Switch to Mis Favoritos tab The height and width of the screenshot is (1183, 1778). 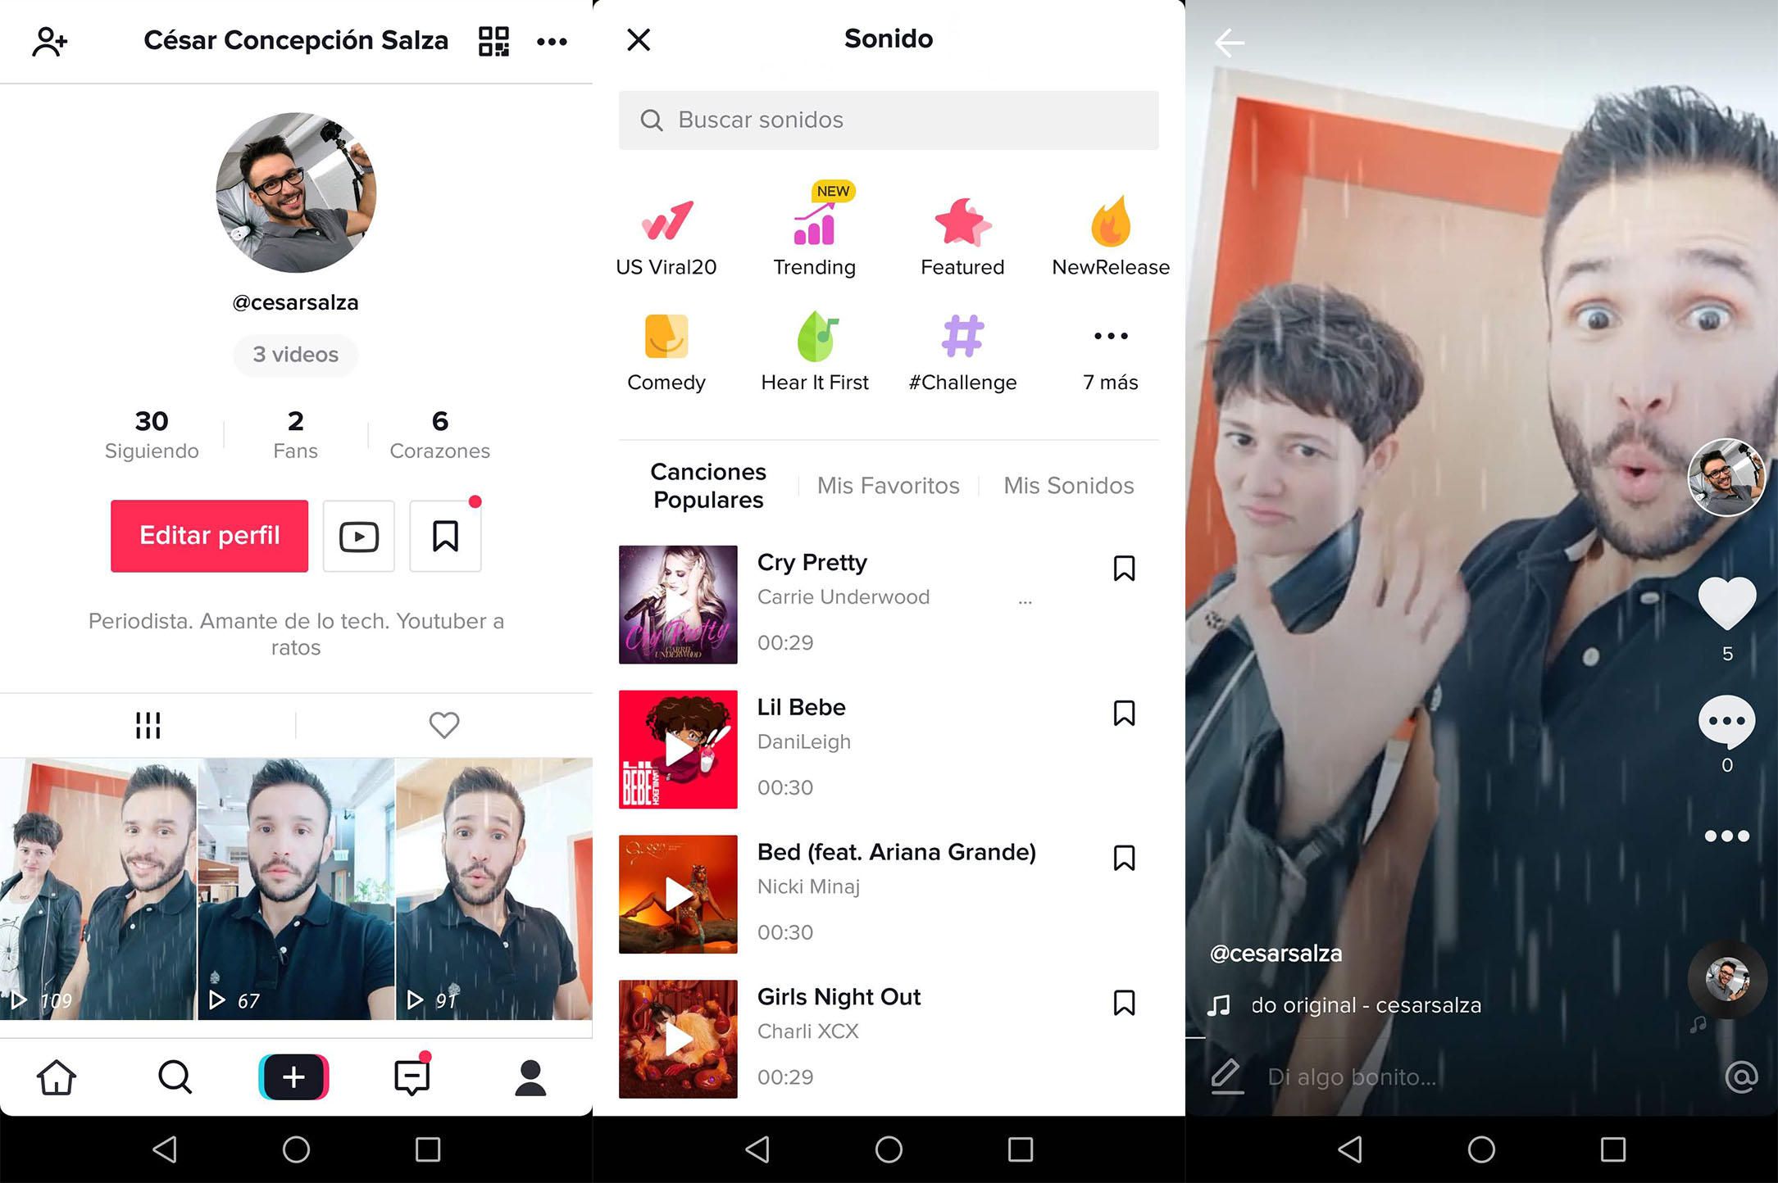[888, 484]
